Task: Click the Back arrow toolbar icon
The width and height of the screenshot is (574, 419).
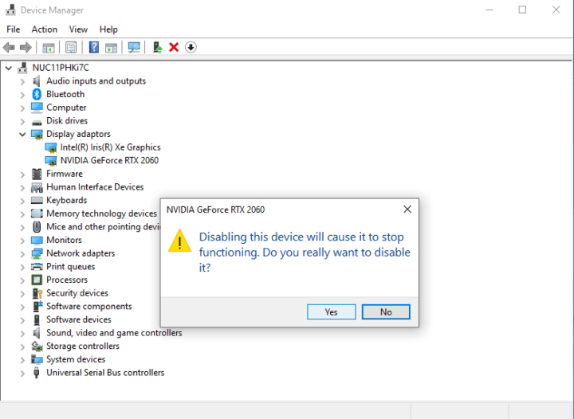Action: click(x=9, y=47)
